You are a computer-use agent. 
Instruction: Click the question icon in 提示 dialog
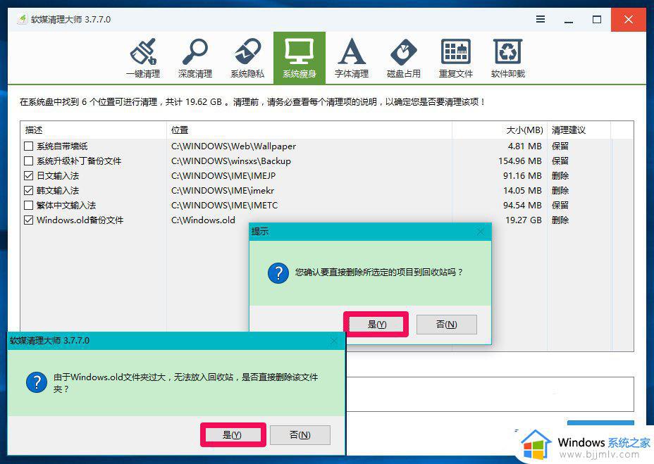pos(278,273)
